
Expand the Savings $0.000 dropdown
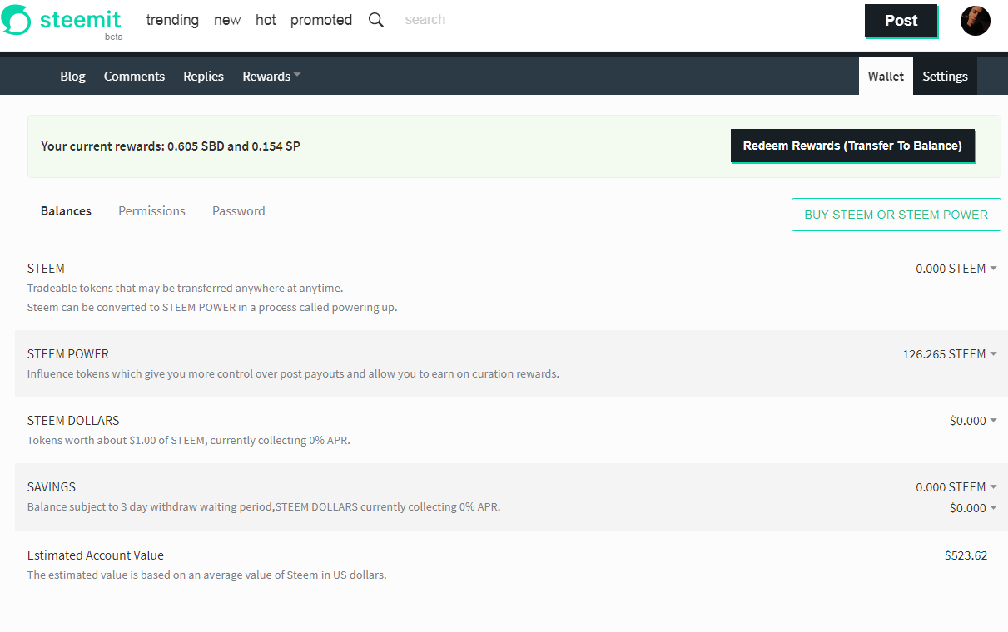coord(973,508)
